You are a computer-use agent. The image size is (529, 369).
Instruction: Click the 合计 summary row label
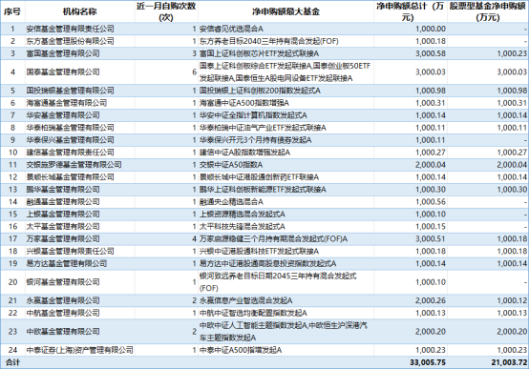click(12, 362)
